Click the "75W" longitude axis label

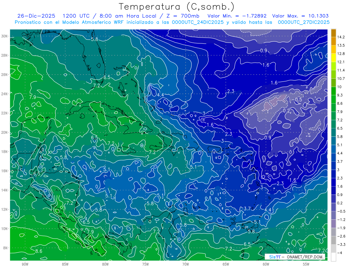click(145, 265)
